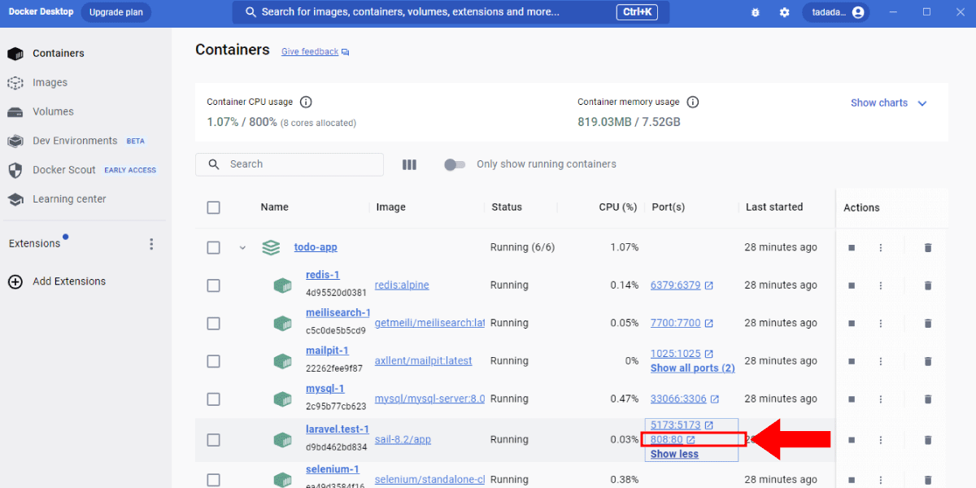
Task: Delete the mailpit-1 container
Action: coord(928,361)
